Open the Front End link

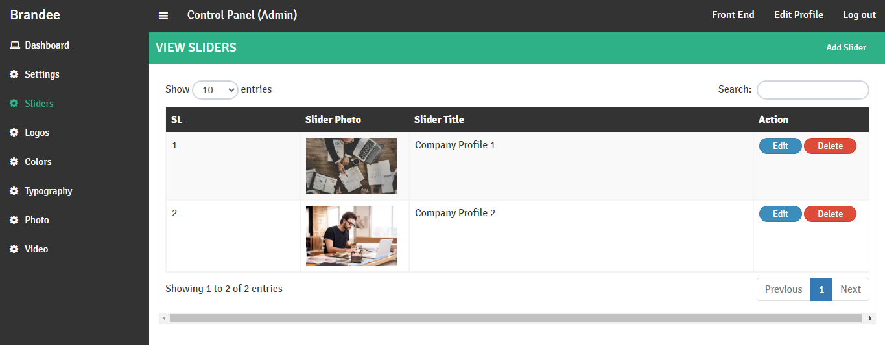pyautogui.click(x=733, y=15)
